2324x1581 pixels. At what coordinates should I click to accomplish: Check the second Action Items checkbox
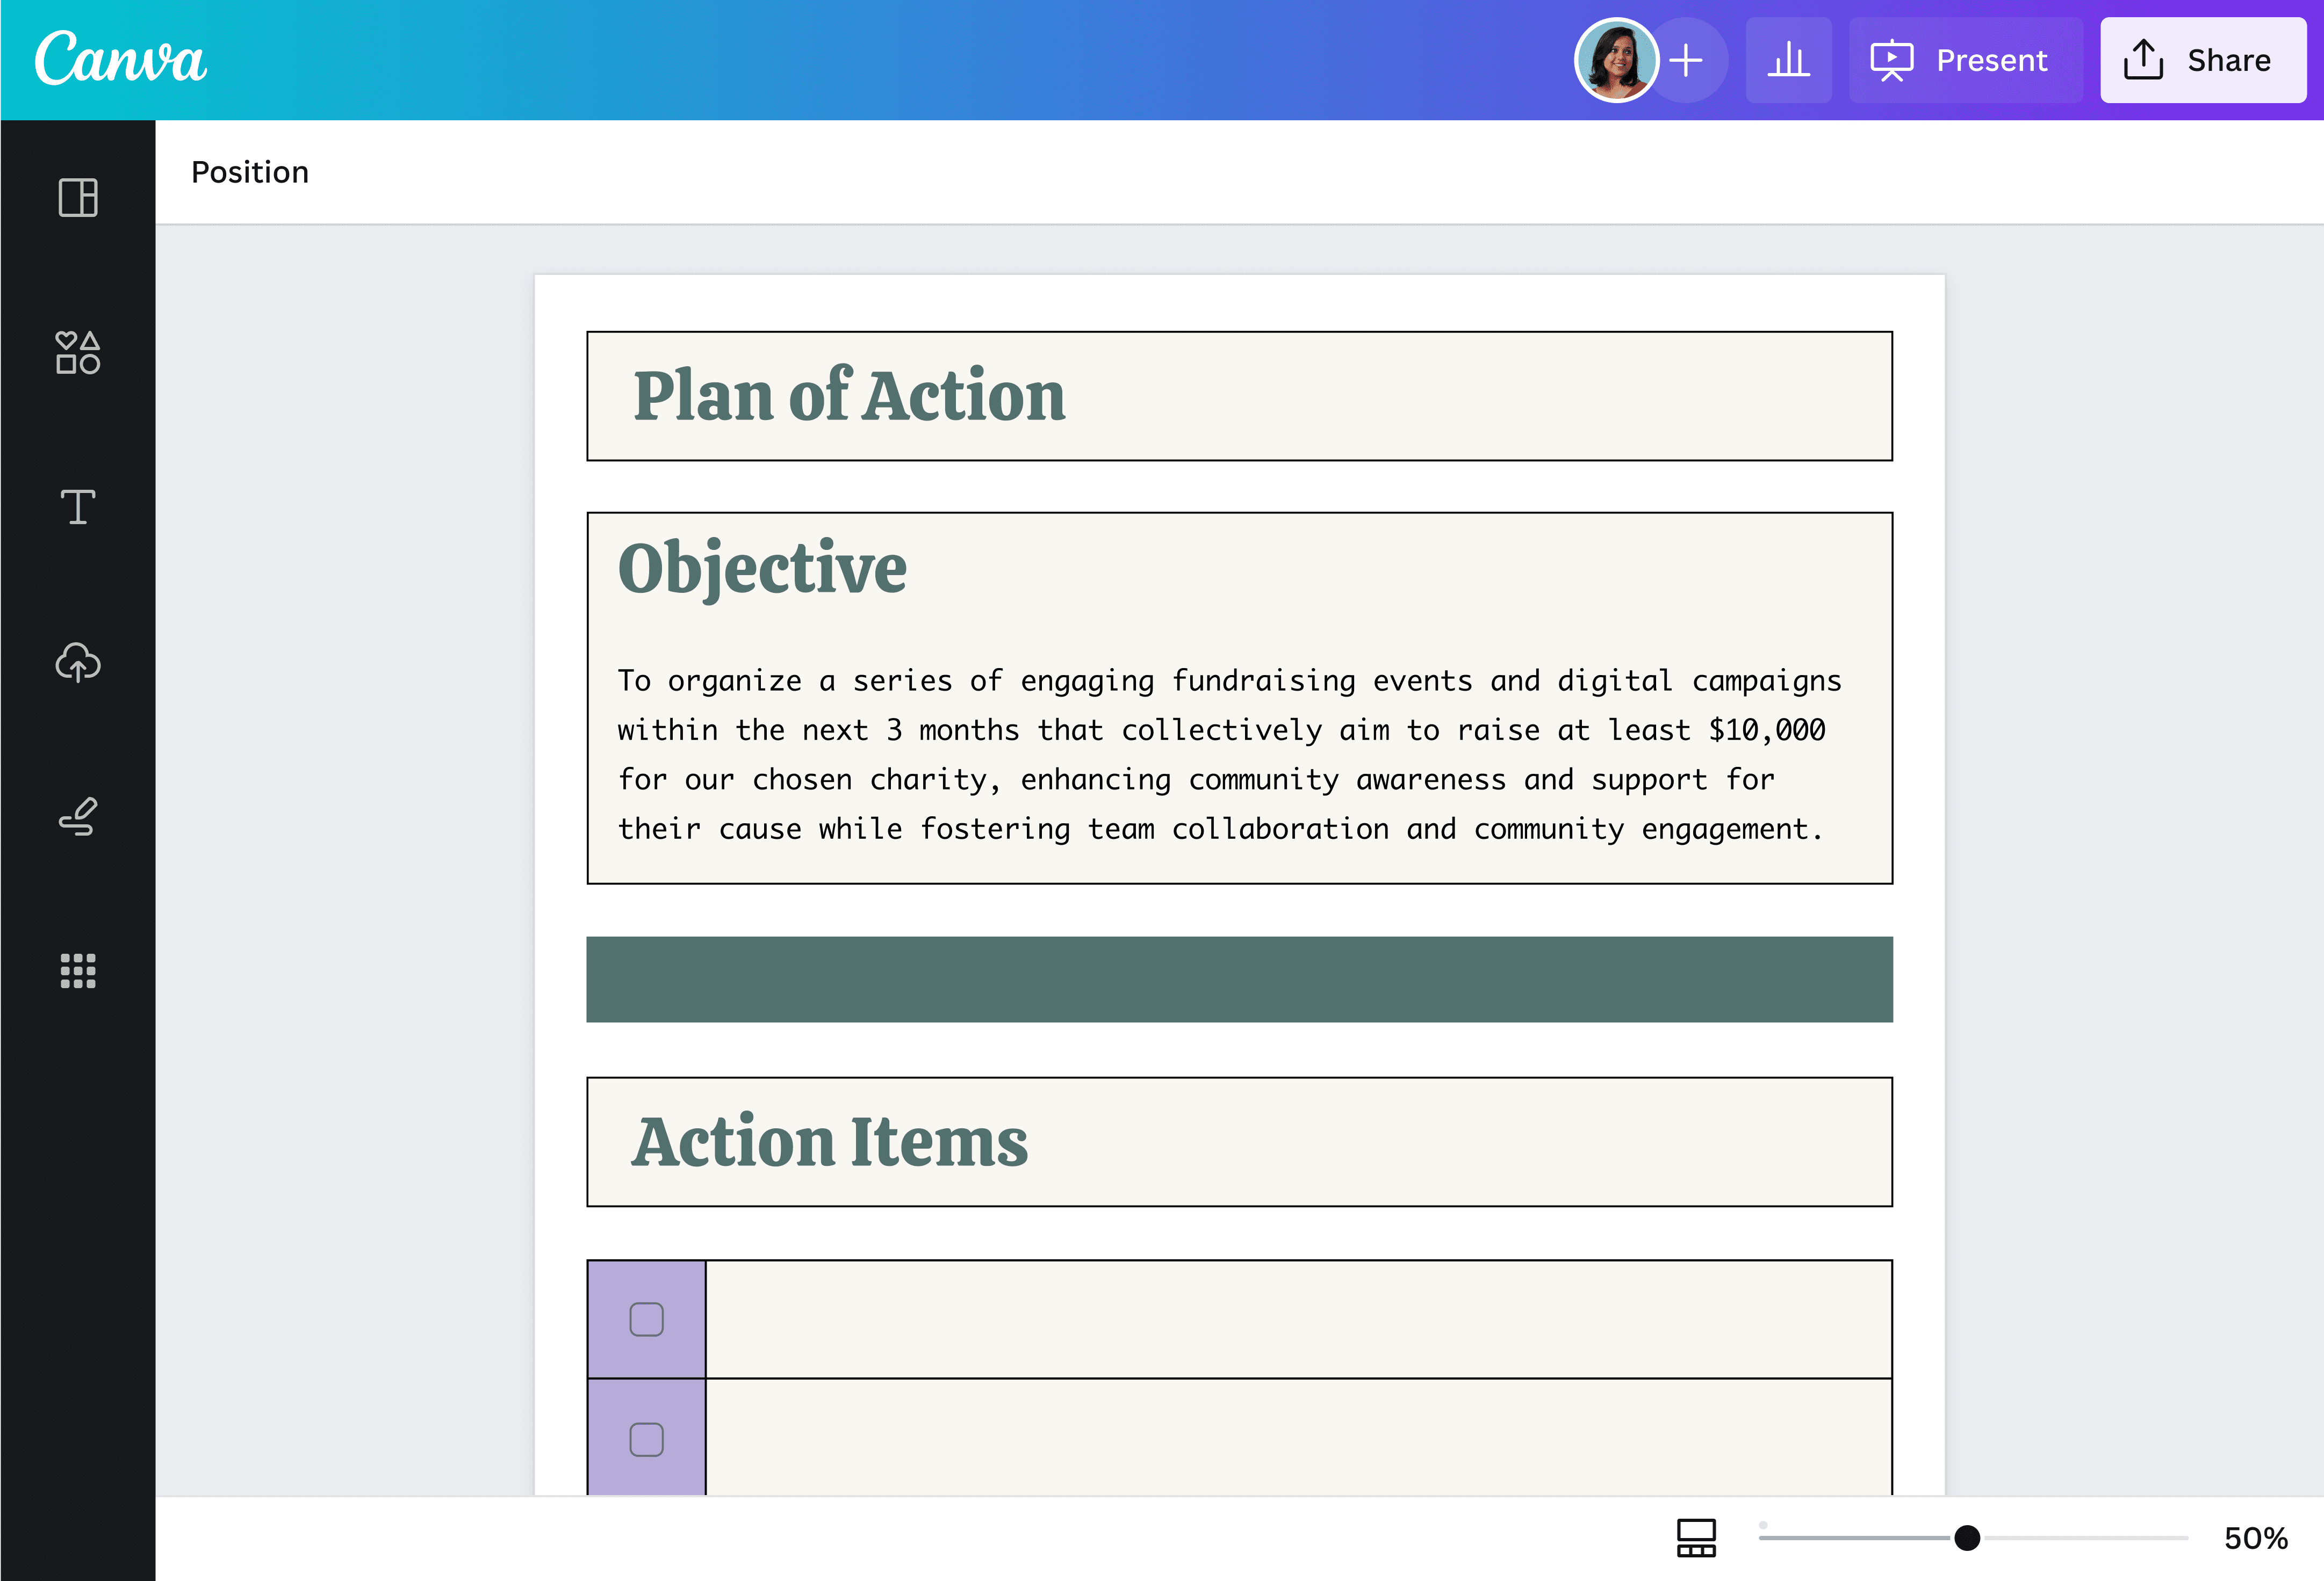646,1439
